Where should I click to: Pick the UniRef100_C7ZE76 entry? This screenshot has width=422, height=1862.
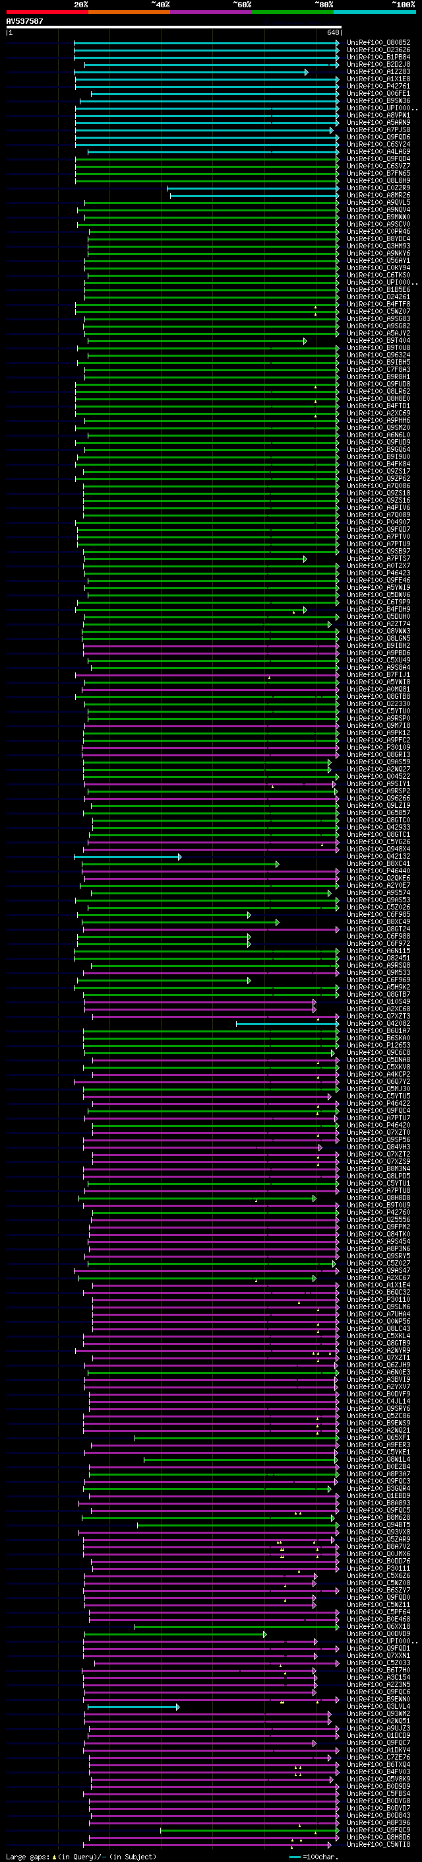378,1757
